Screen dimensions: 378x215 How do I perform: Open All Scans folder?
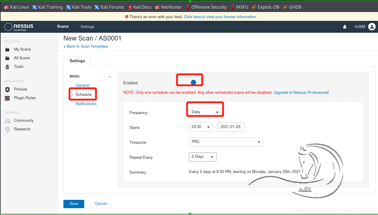(22, 58)
